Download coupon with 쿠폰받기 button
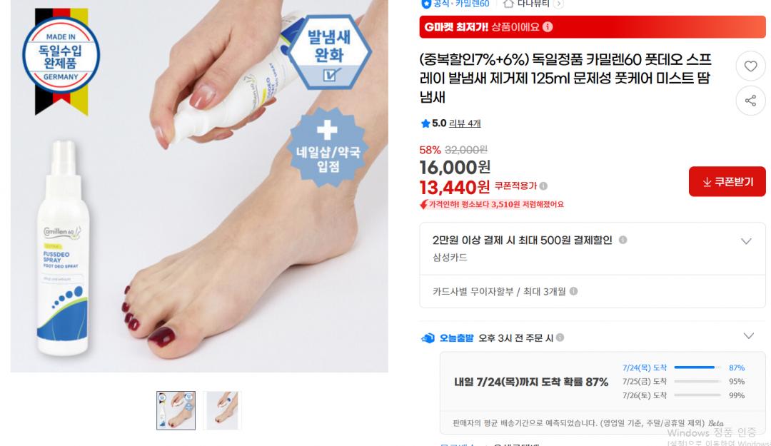Viewport: 771px width, 446px height. pyautogui.click(x=727, y=181)
